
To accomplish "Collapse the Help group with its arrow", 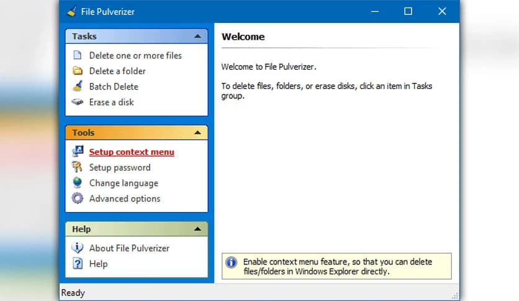I will (197, 229).
